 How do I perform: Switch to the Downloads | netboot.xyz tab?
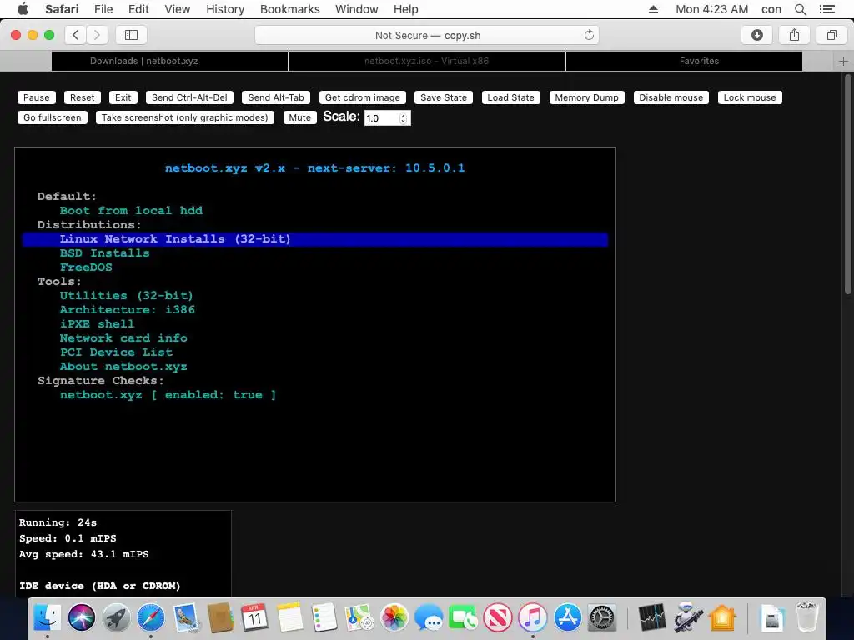[x=169, y=61]
